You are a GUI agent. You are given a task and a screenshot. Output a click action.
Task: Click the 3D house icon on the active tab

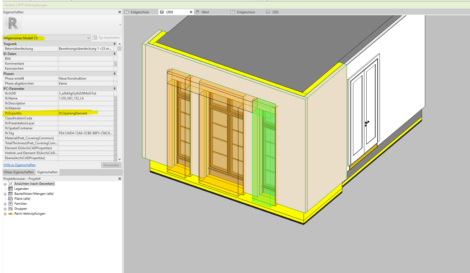point(162,12)
